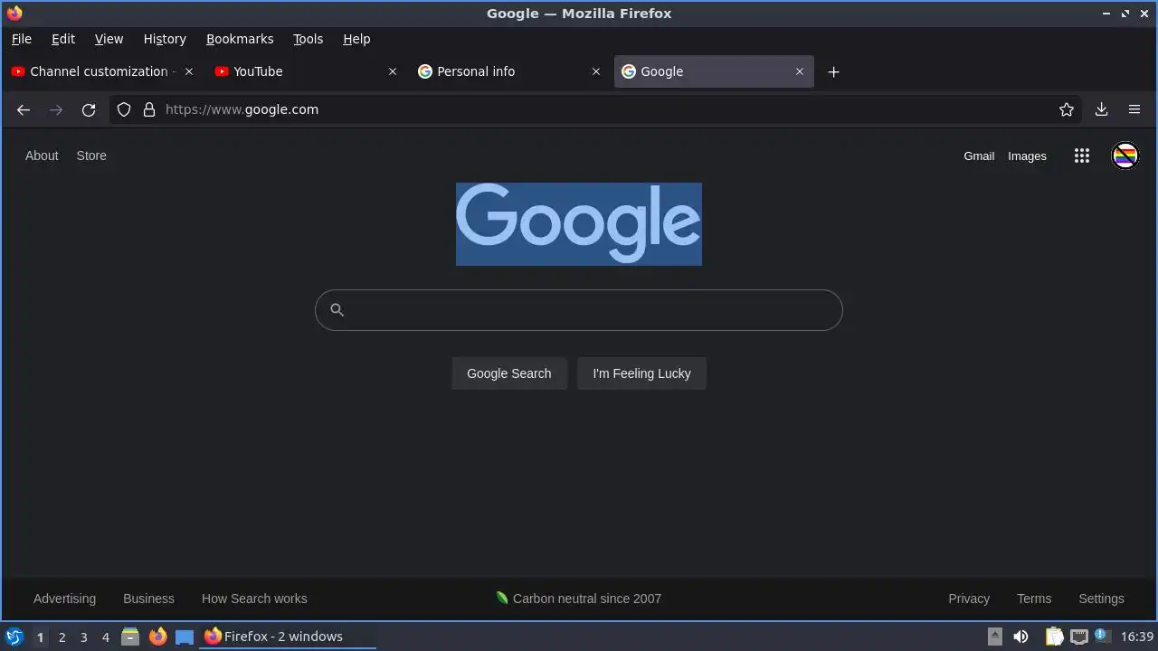Open a new tab with the plus button
This screenshot has height=651, width=1158.
tap(833, 71)
